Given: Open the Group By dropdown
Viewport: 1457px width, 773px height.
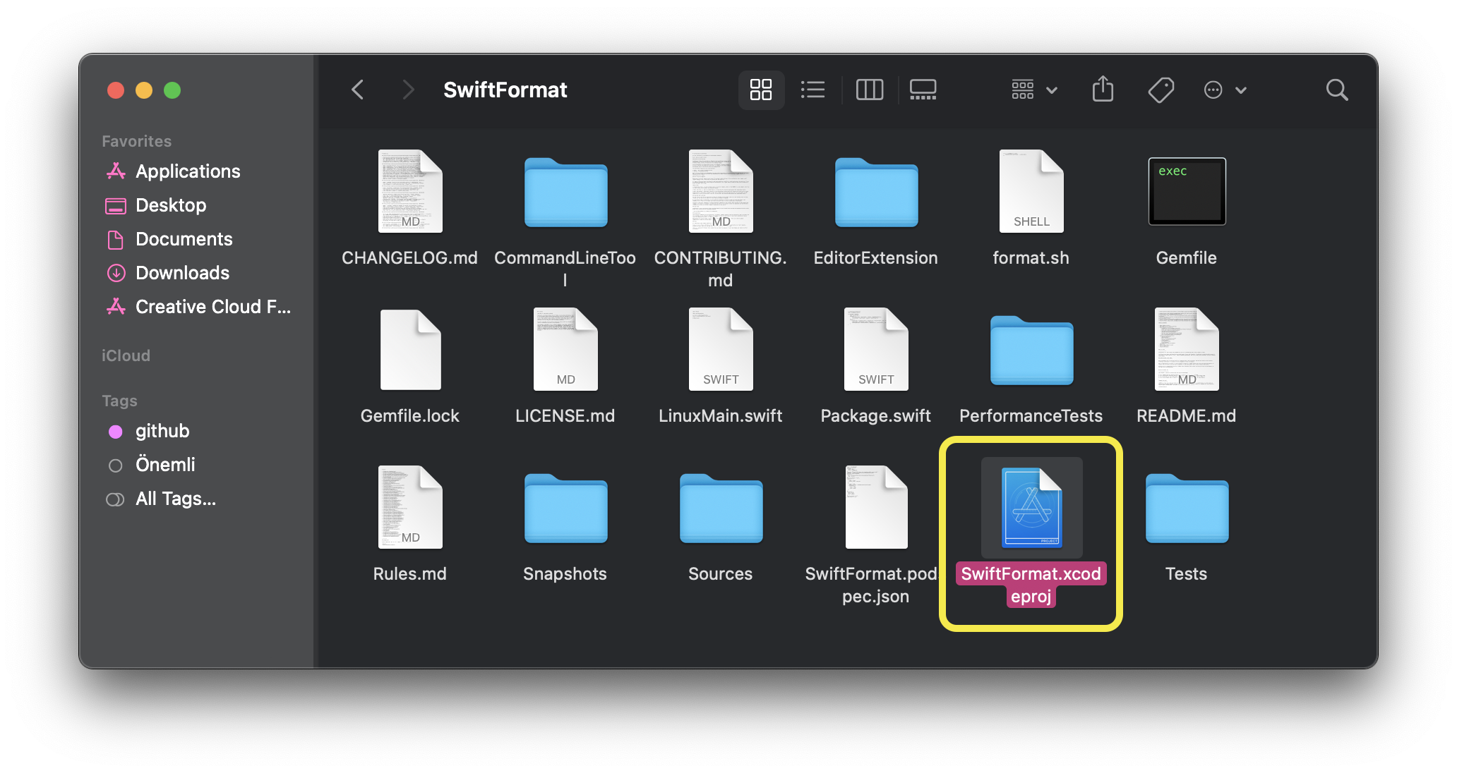Looking at the screenshot, I should tap(1034, 90).
